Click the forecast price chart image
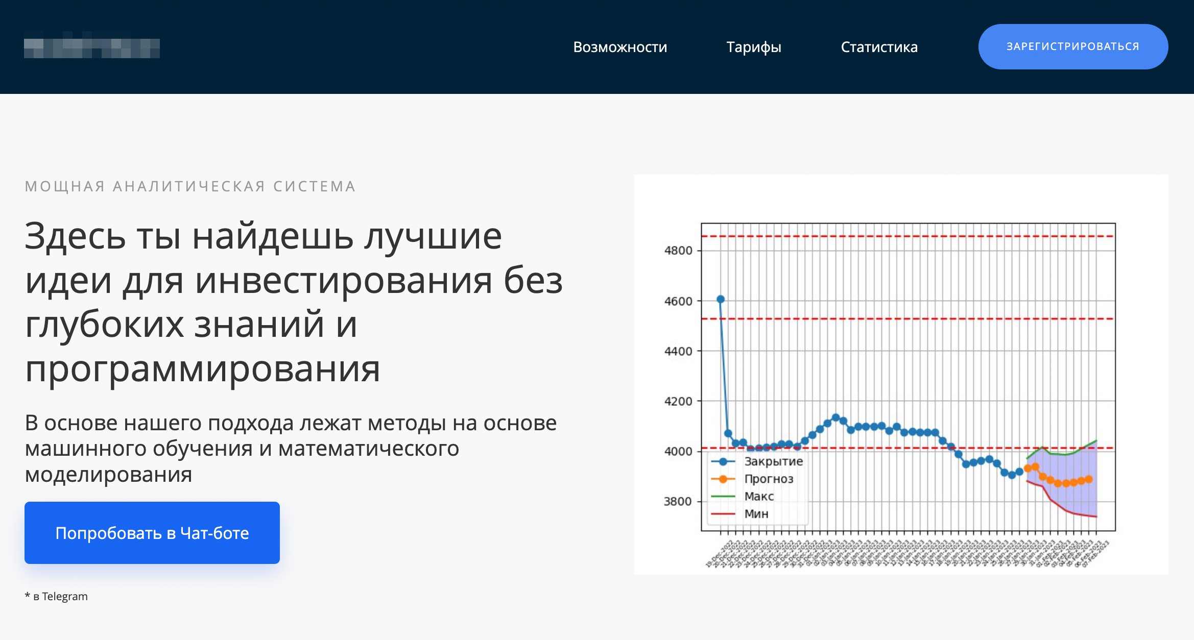Screen dimensions: 1194x640 point(901,375)
